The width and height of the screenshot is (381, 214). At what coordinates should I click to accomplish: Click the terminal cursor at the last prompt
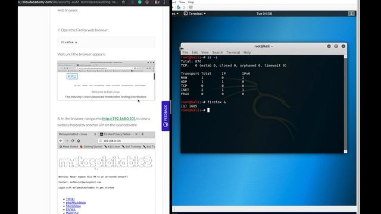(208, 110)
